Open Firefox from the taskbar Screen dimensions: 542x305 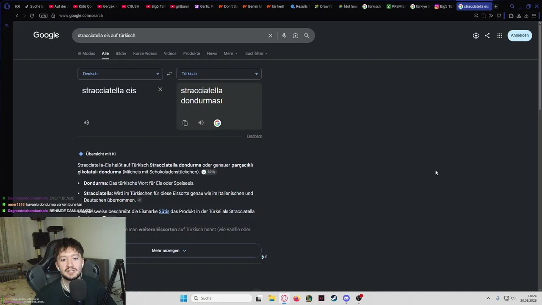coord(296,298)
